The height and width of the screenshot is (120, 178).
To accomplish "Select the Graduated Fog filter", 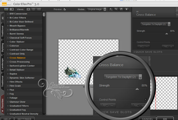I will 18,110.
